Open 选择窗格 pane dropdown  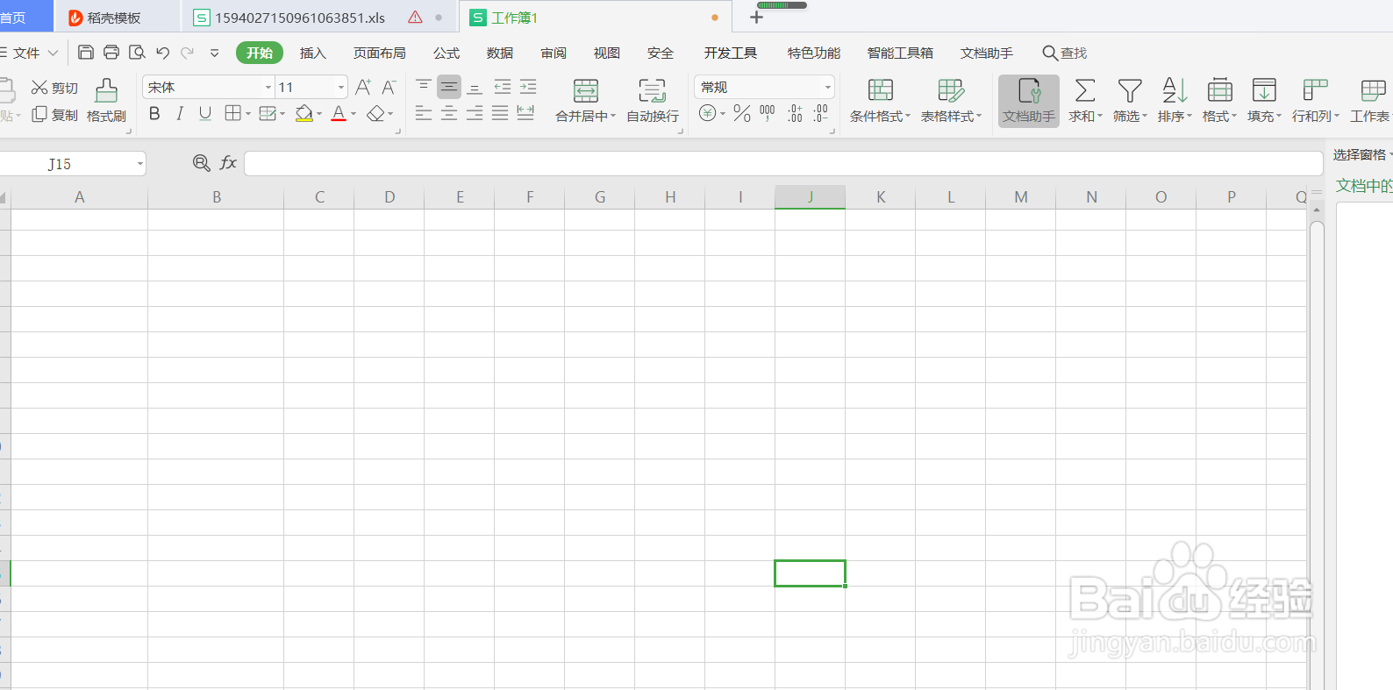1362,155
